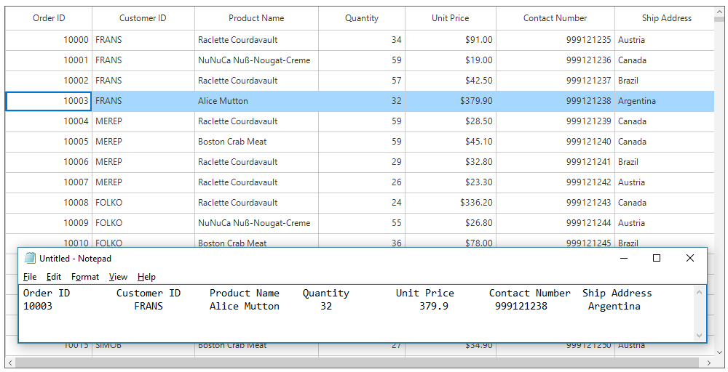Open the Edit menu in Notepad

pyautogui.click(x=53, y=277)
